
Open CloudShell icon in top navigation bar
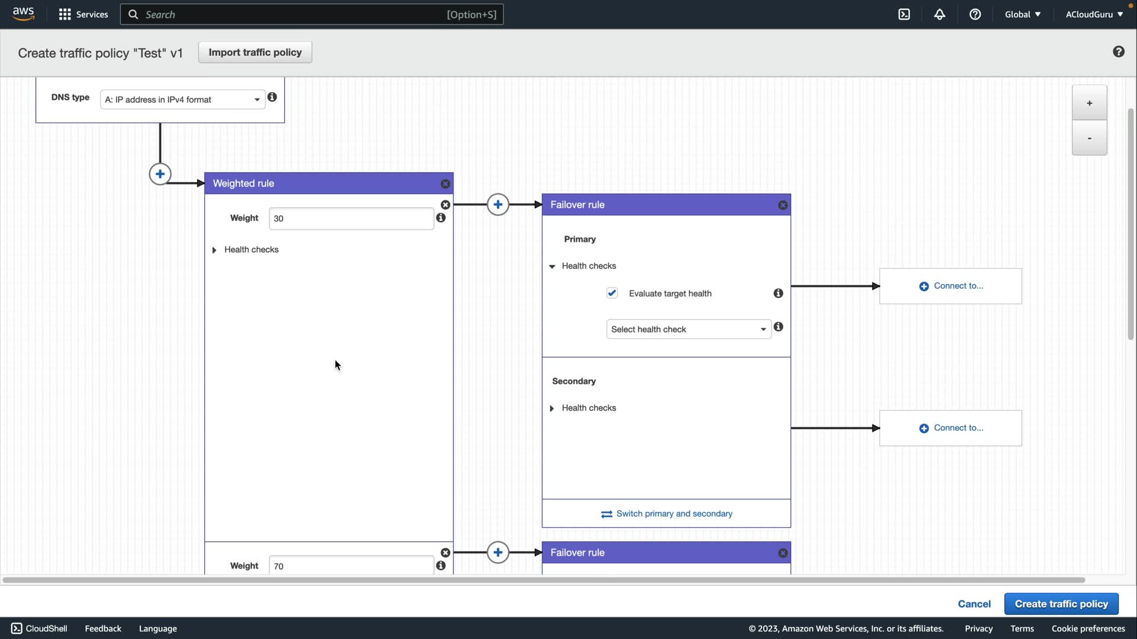click(904, 14)
